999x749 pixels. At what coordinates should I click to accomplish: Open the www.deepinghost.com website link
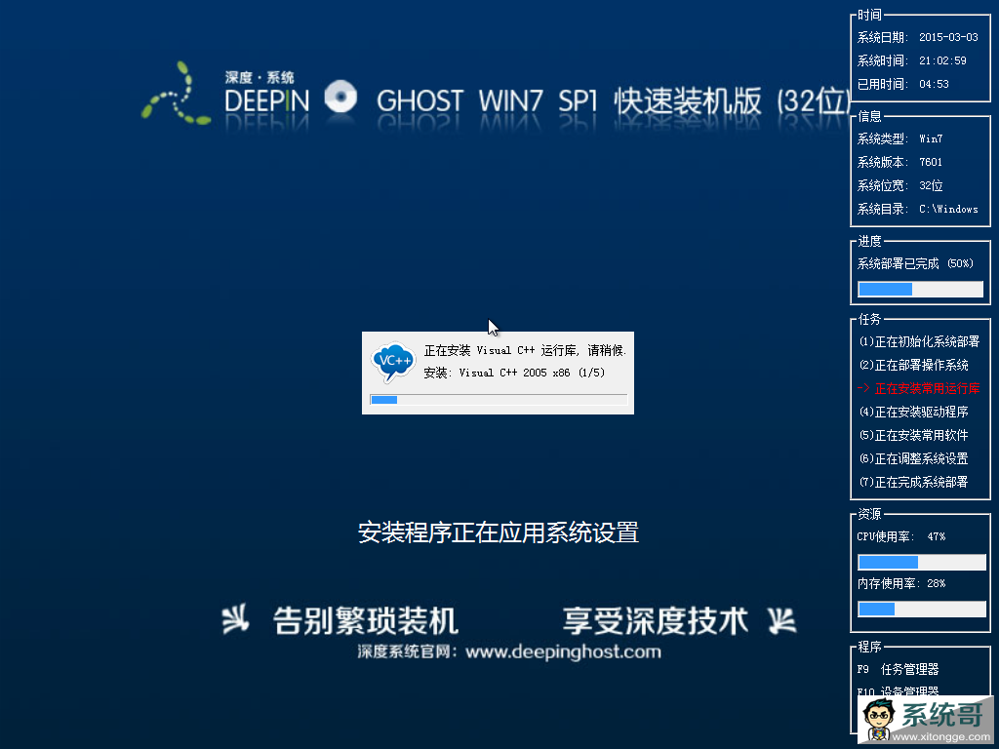[x=563, y=652]
